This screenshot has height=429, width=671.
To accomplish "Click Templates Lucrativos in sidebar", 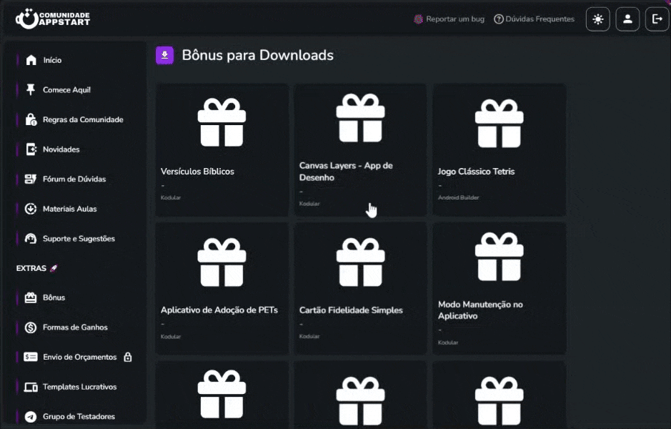I will pyautogui.click(x=79, y=387).
